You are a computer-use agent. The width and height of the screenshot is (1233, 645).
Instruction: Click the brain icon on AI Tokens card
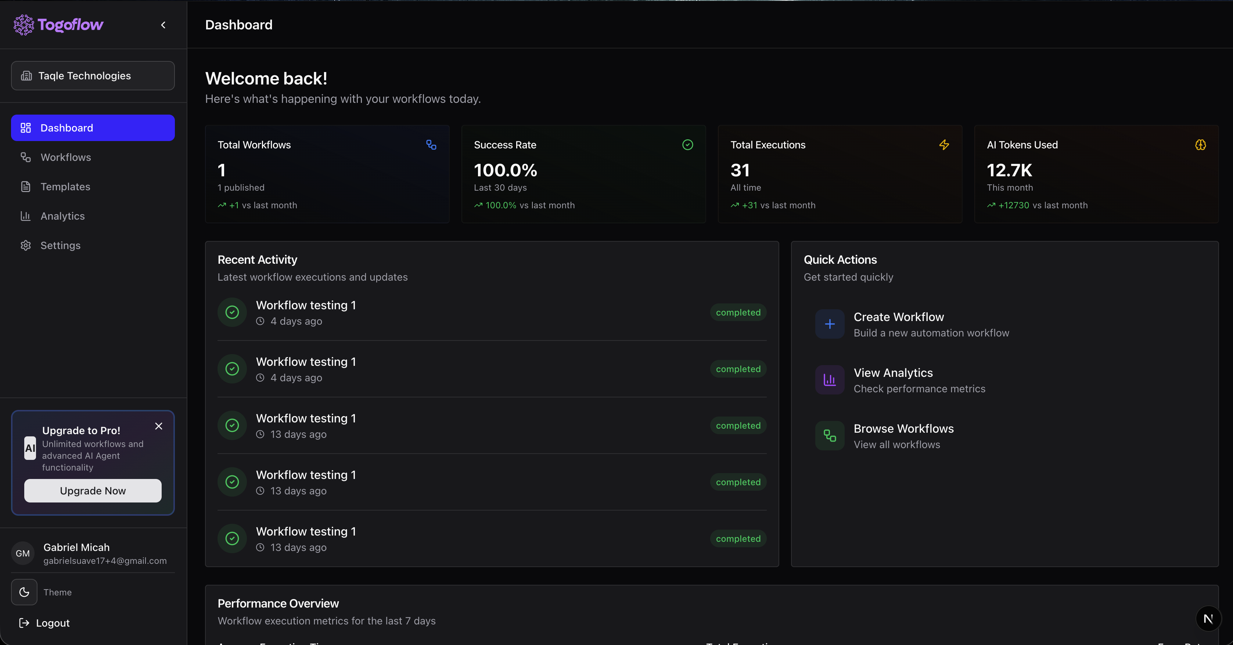click(1200, 144)
